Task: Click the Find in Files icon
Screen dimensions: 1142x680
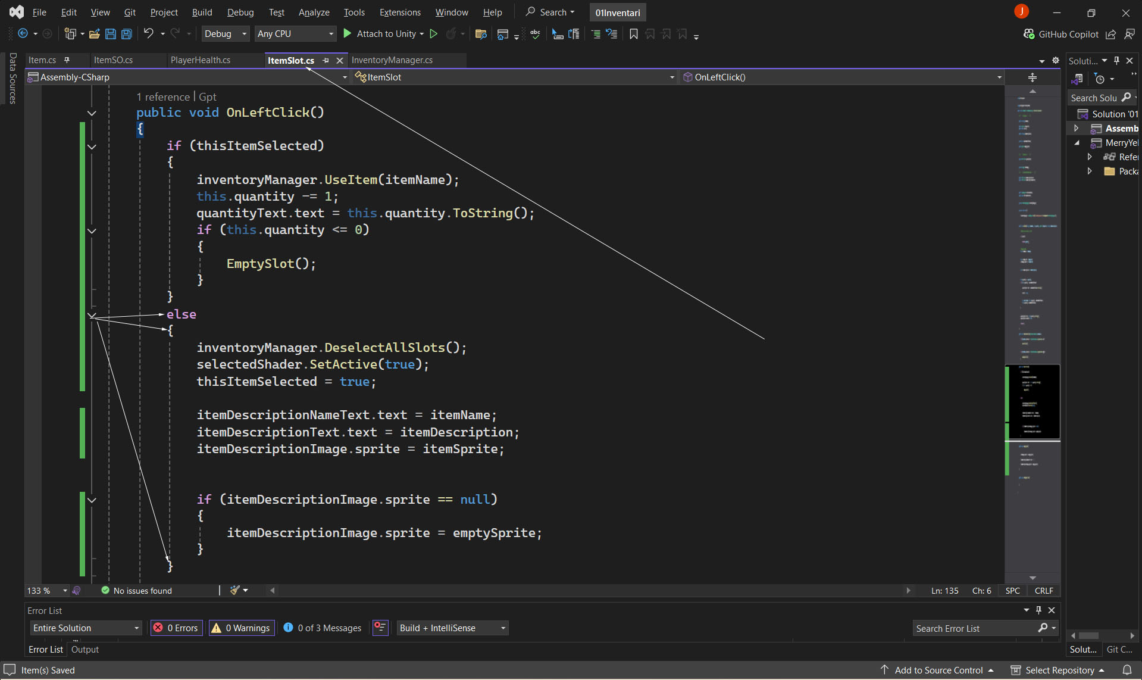Action: pos(481,34)
